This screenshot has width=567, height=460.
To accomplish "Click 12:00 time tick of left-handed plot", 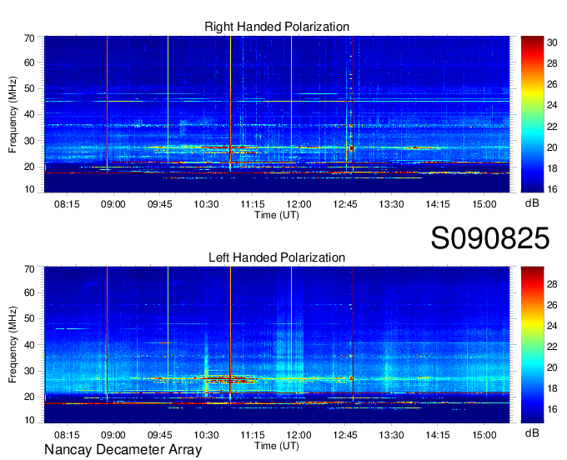I will click(x=299, y=435).
